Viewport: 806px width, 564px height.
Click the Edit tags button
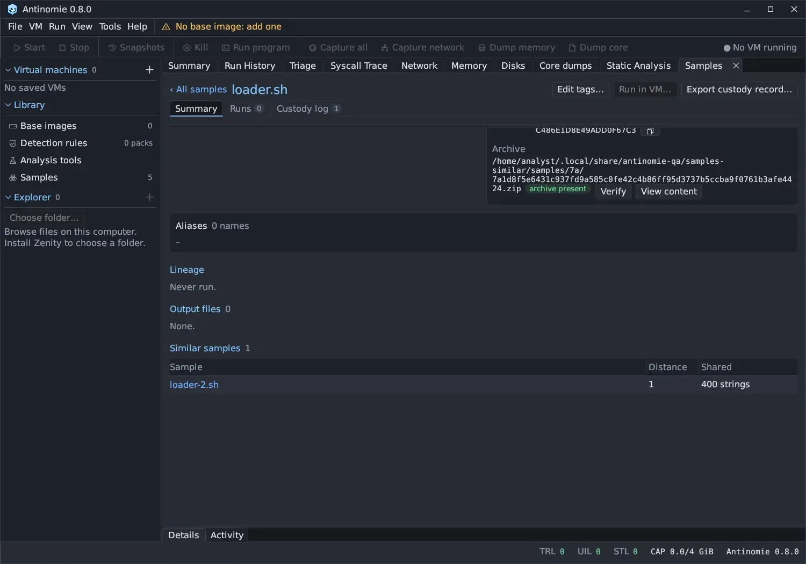click(x=580, y=89)
